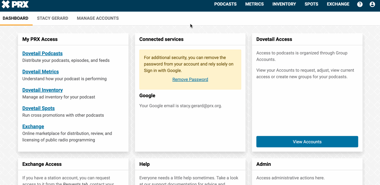Screen dimensions: 380x185
Task: Switch to the Stacy Gerard tab
Action: coord(53,18)
